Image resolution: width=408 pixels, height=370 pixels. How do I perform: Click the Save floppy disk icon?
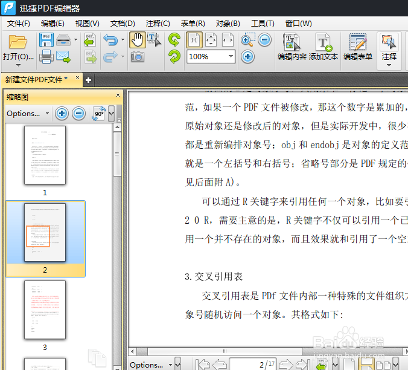pos(46,40)
